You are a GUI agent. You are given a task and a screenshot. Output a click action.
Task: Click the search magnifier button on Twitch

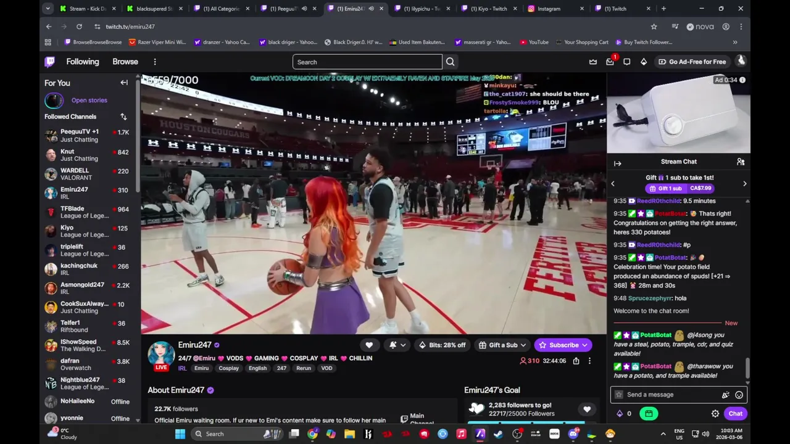click(451, 62)
